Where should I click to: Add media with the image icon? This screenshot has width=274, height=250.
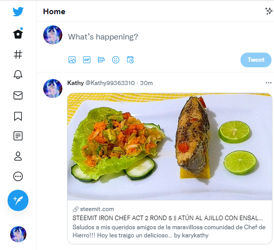pyautogui.click(x=72, y=60)
